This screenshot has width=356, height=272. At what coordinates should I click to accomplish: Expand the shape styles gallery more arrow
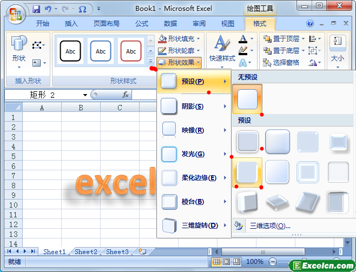[150, 61]
